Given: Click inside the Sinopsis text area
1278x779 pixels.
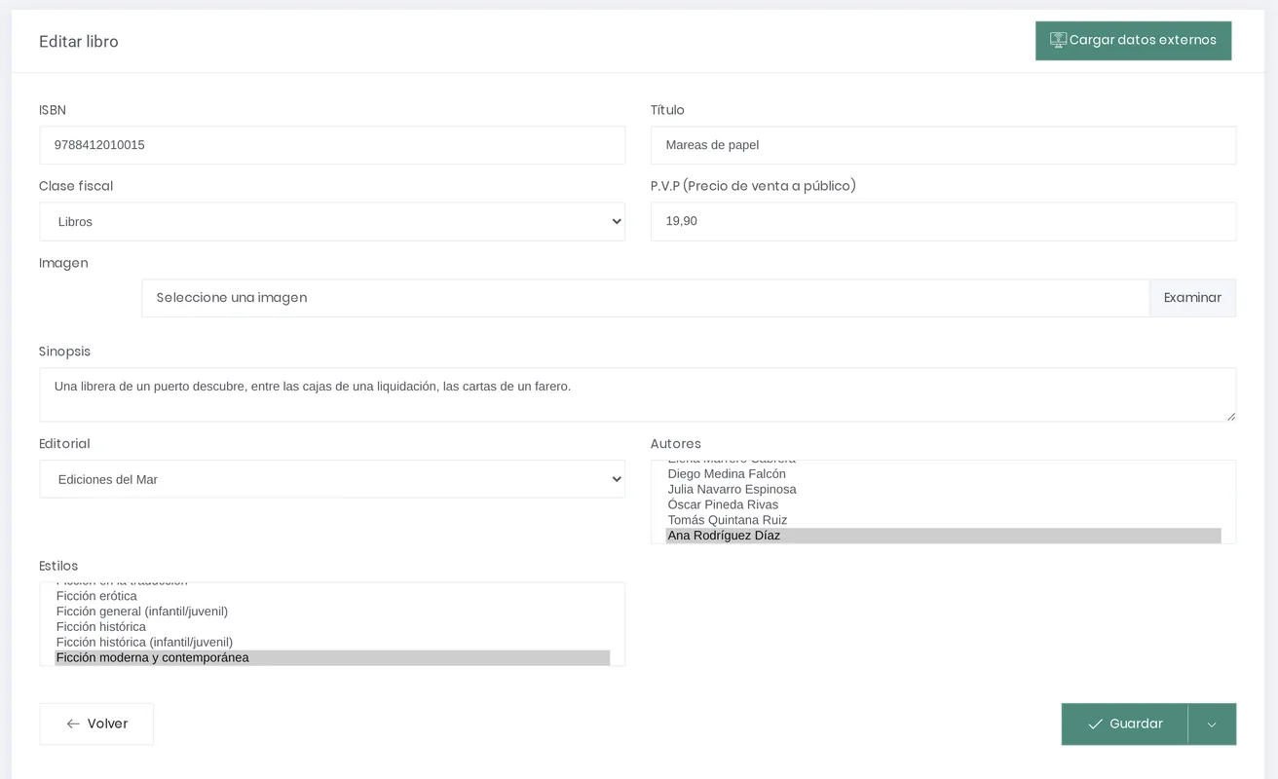Looking at the screenshot, I should [638, 394].
